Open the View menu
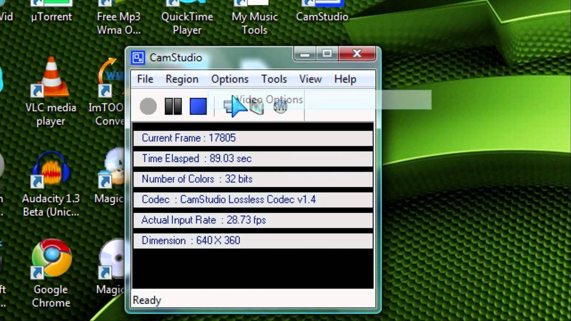This screenshot has width=571, height=321. point(310,79)
